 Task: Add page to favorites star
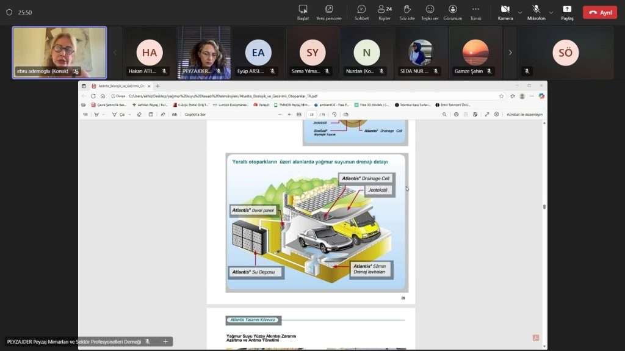click(x=502, y=96)
